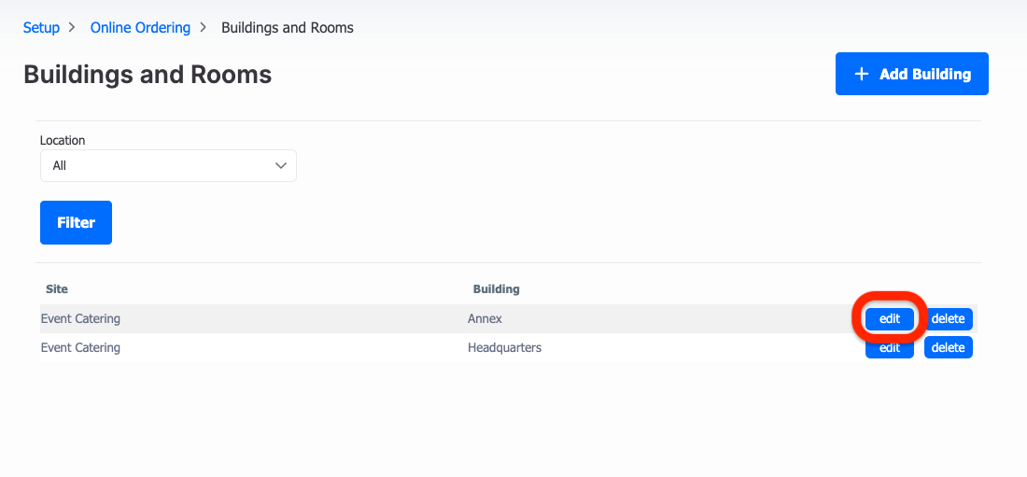Click the breadcrumb chevron after Online Ordering
This screenshot has height=477, width=1027.
203,27
